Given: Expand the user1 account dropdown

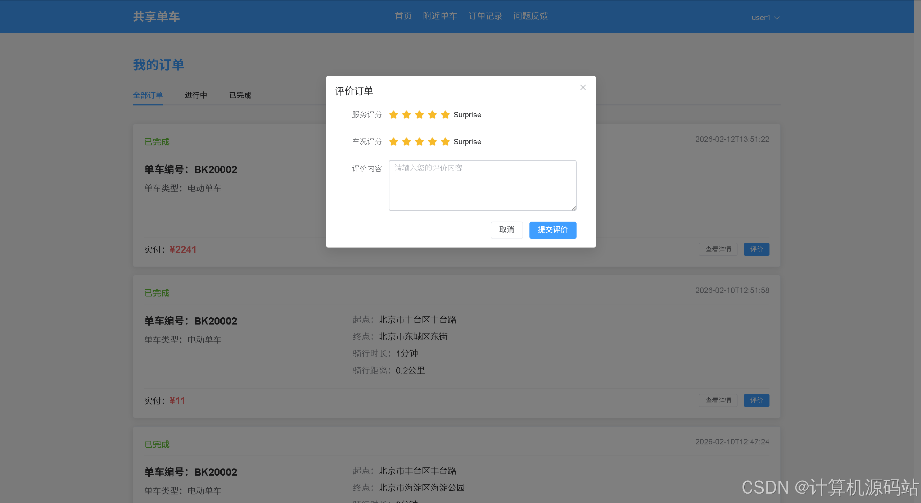Looking at the screenshot, I should tap(765, 18).
